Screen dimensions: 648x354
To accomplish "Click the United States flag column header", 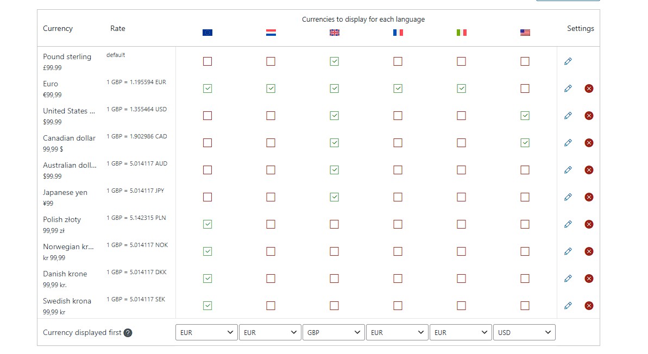I will [525, 33].
